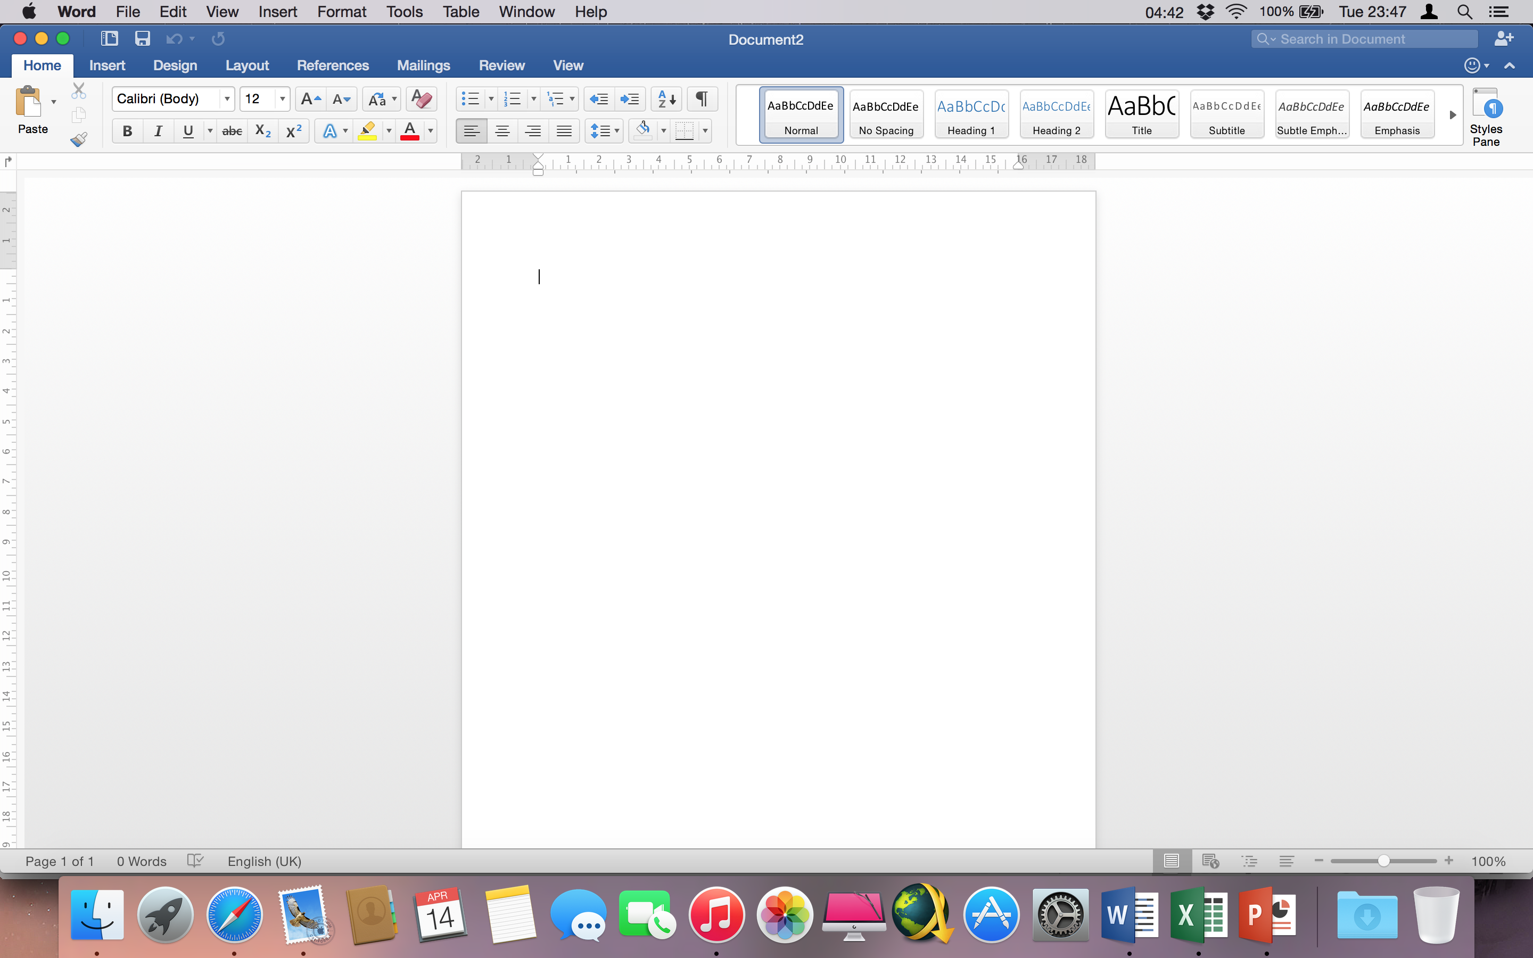The image size is (1533, 958).
Task: Click the Increase Indent icon
Action: pyautogui.click(x=630, y=99)
